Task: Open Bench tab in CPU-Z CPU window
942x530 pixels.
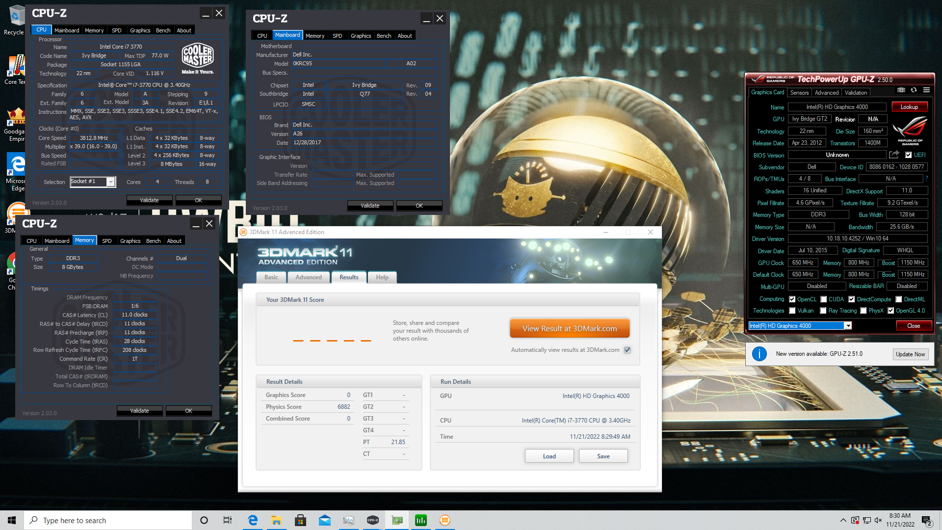Action: [163, 30]
